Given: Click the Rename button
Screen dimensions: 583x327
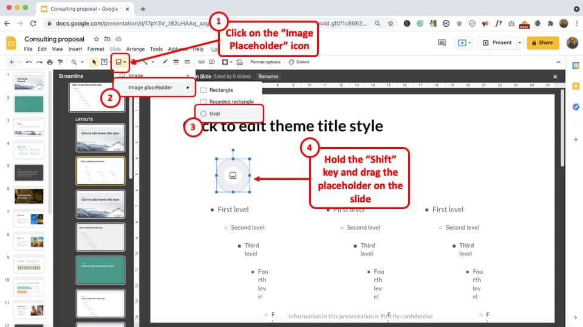Looking at the screenshot, I should 268,76.
